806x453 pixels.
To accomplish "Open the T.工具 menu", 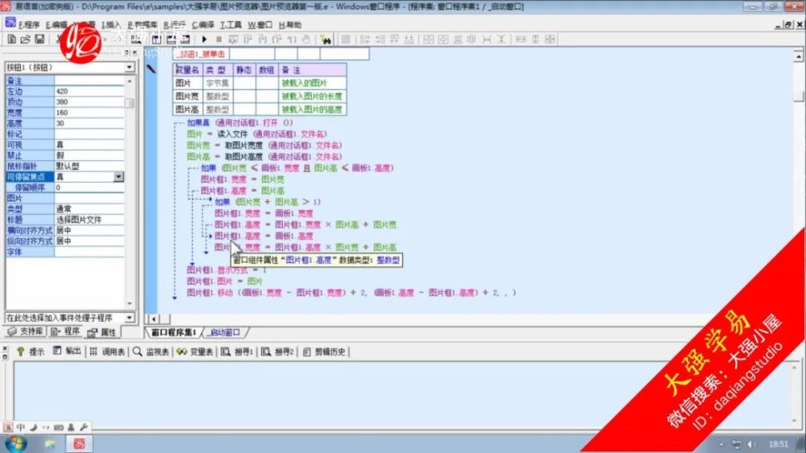I will 231,25.
